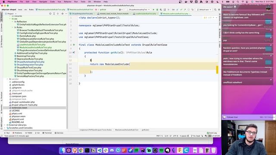
Task: Switch to DrupalIntegrationTest.php tab
Action: 82,14
